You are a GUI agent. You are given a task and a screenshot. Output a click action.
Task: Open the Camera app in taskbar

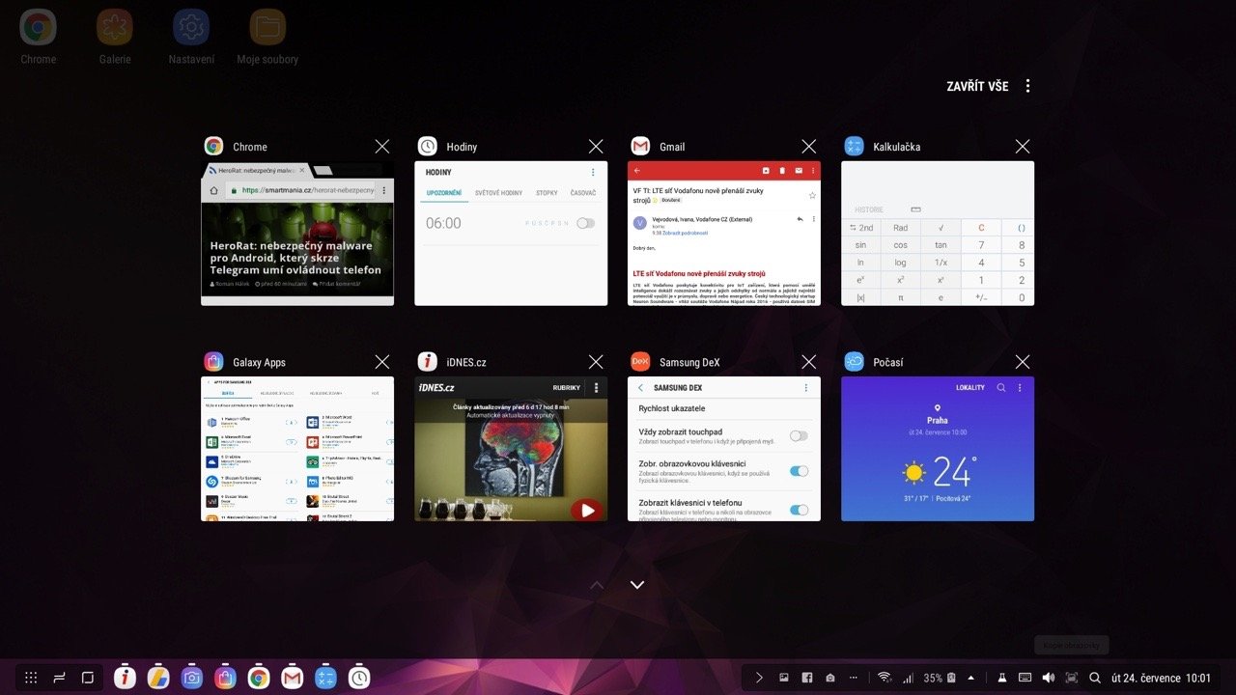(x=192, y=678)
